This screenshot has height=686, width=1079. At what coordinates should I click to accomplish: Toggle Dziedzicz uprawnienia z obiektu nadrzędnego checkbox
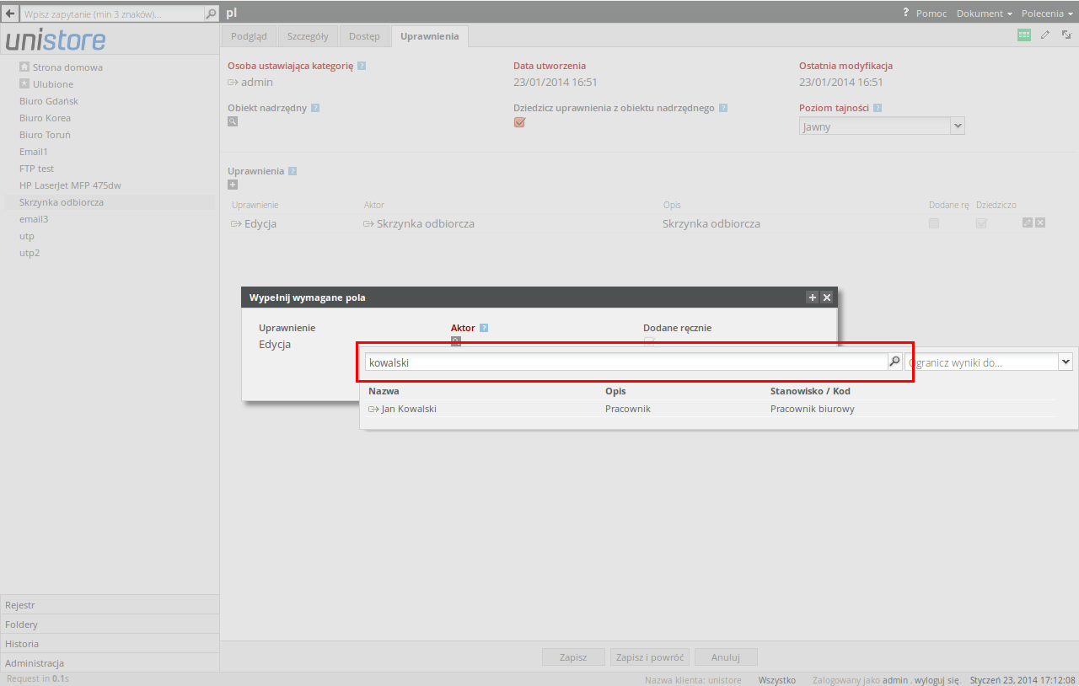[x=519, y=122]
